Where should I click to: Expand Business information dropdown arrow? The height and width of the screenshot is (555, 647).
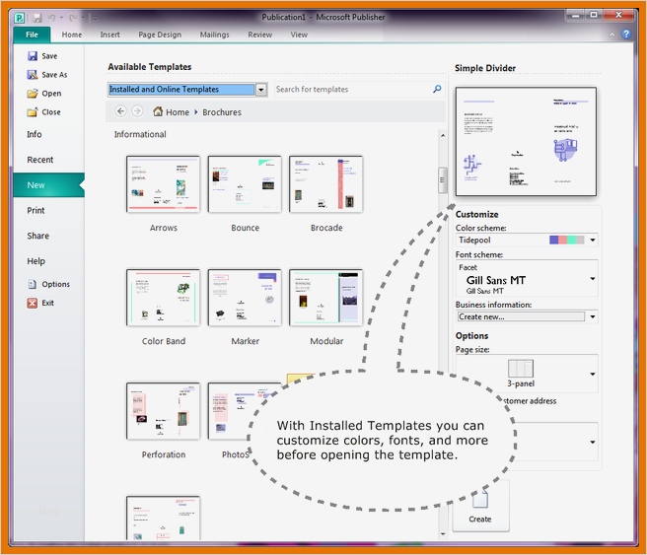(593, 316)
